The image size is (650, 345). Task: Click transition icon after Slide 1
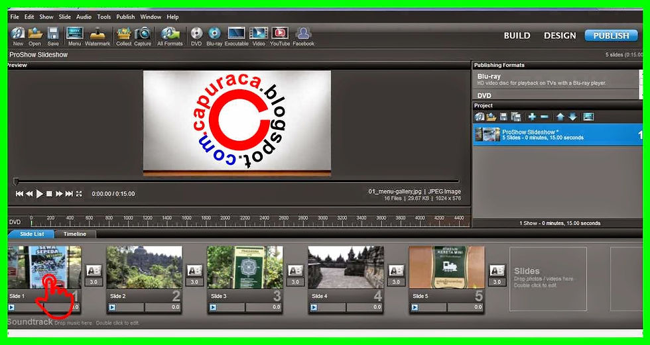tap(94, 271)
